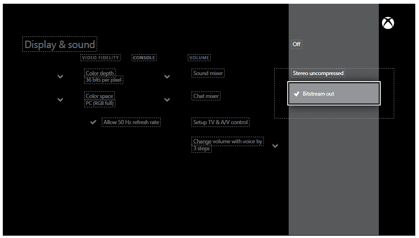Expand the chevron beside Color depth
This screenshot has height=238, width=419.
(60, 77)
